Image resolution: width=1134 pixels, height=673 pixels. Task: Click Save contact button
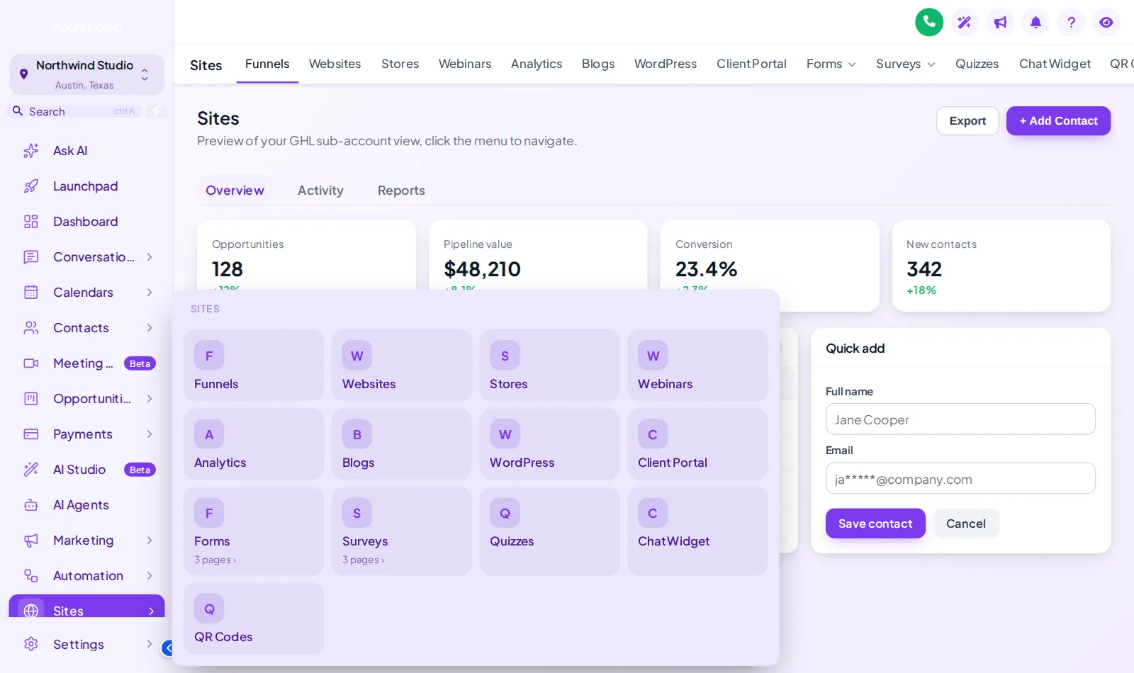(875, 524)
